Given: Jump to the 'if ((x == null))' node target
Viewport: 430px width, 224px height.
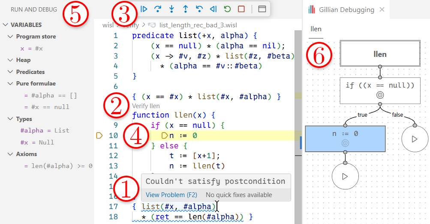Looking at the screenshot, I should pyautogui.click(x=380, y=95).
